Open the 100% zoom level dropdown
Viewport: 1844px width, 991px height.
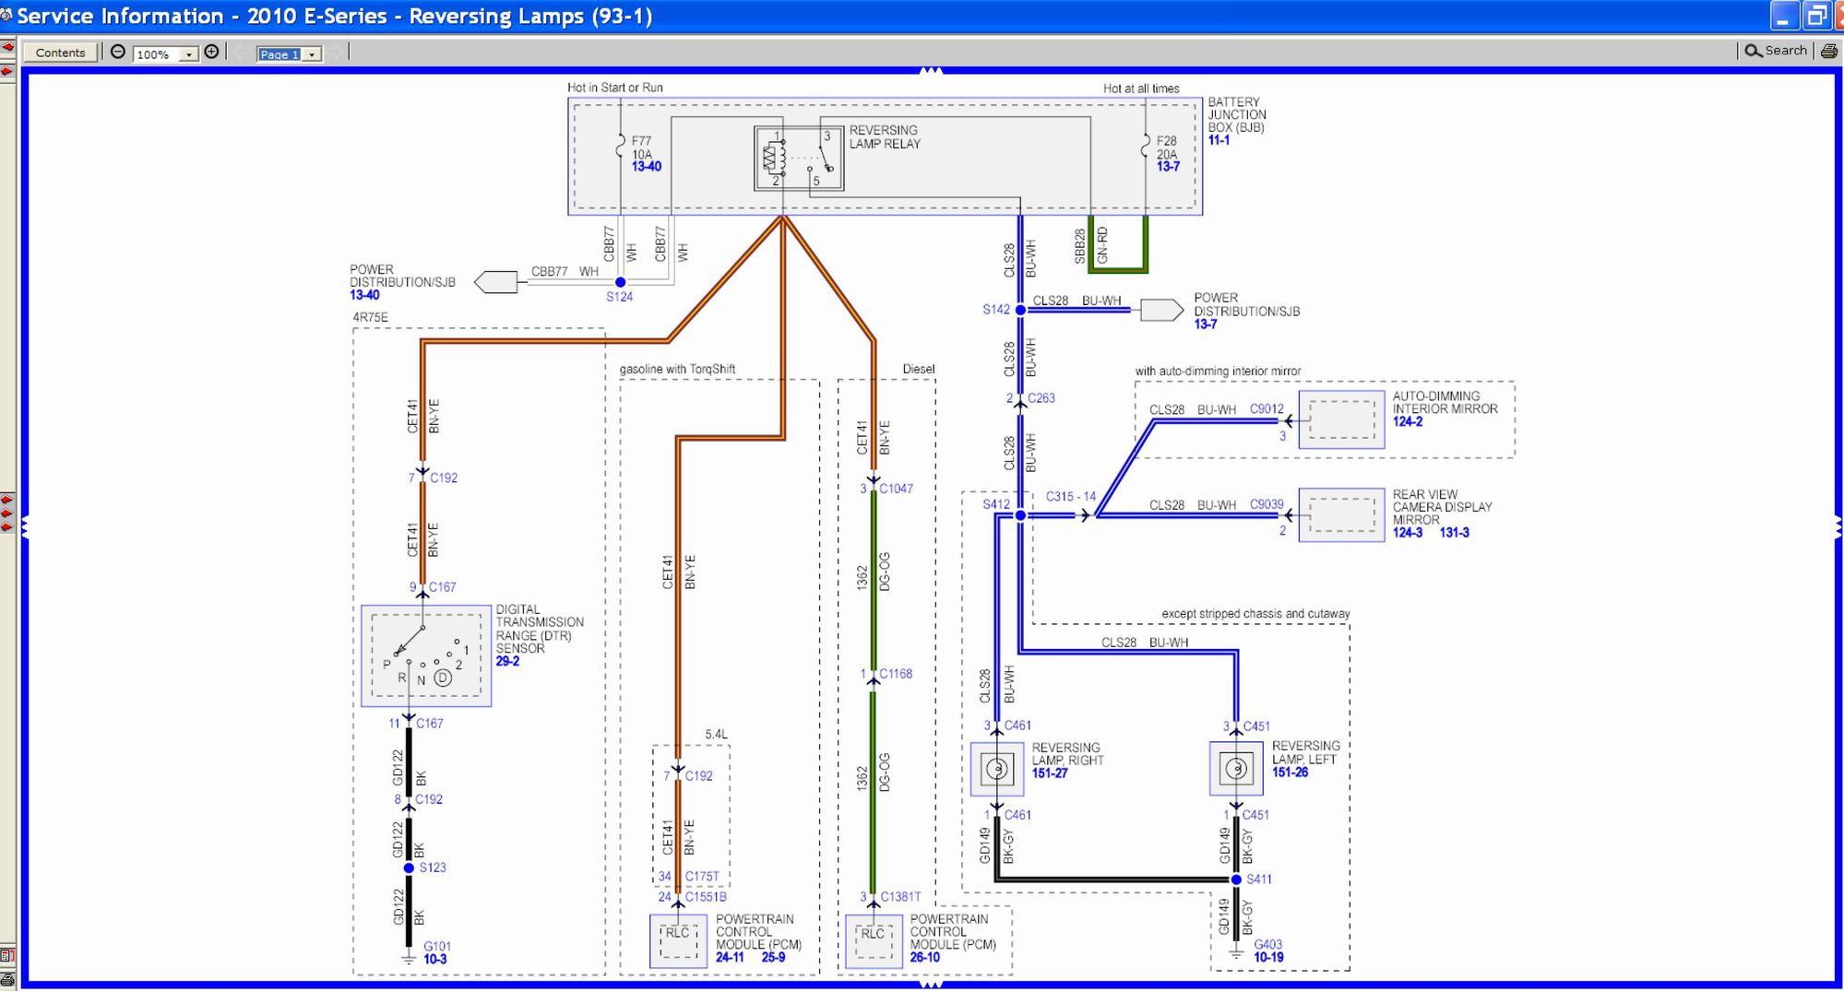point(188,54)
